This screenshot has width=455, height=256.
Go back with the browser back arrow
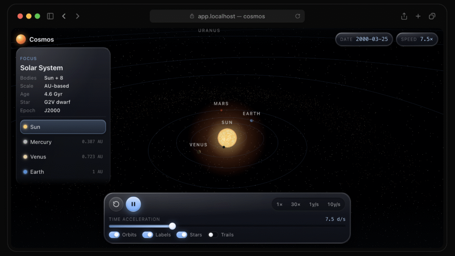[x=64, y=16]
